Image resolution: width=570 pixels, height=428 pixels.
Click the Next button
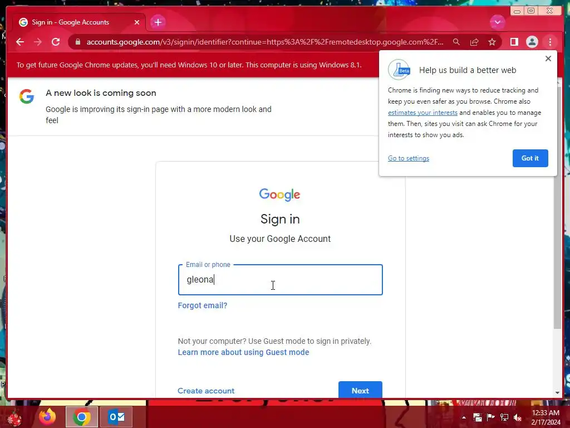tap(360, 390)
